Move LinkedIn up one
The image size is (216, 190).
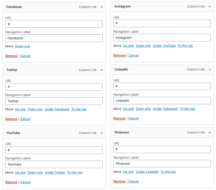pos(128,109)
